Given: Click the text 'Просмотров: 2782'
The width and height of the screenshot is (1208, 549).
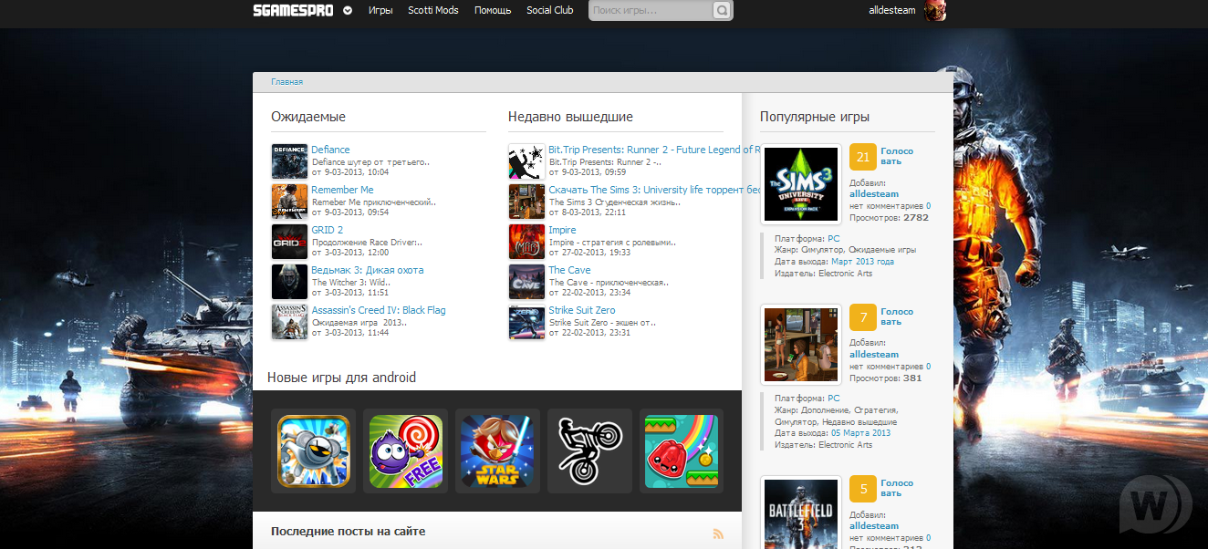Looking at the screenshot, I should (889, 218).
